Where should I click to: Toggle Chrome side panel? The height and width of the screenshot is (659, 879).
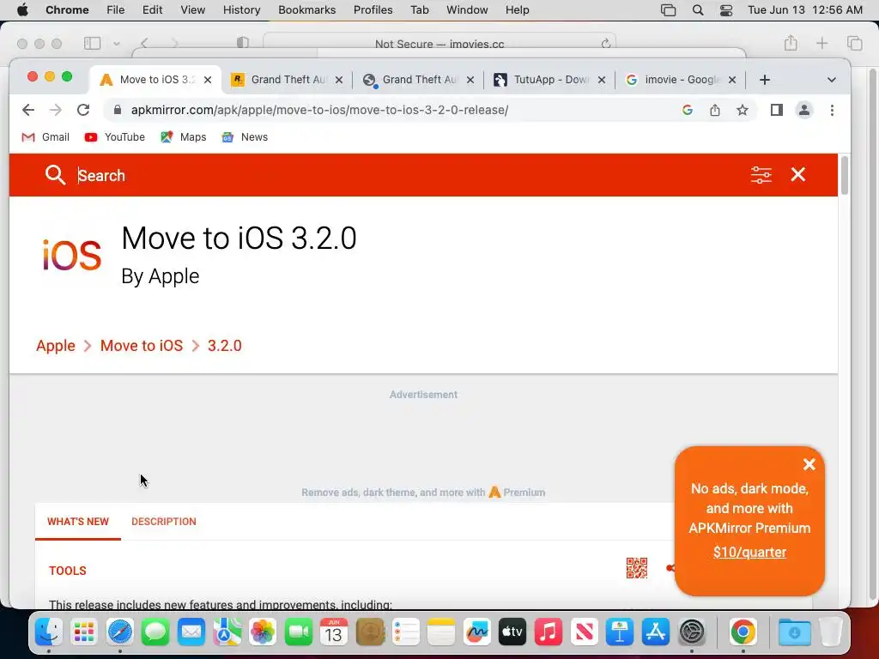776,110
